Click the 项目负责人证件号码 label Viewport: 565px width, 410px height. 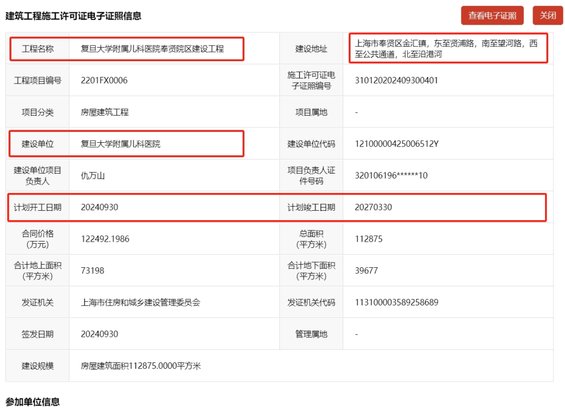(311, 176)
